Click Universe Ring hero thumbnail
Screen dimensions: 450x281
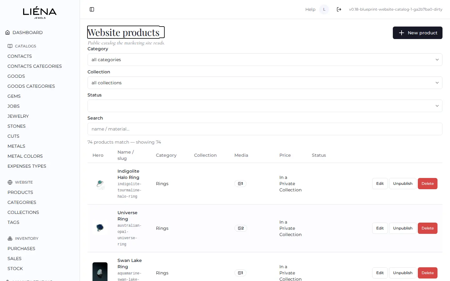pos(100,228)
